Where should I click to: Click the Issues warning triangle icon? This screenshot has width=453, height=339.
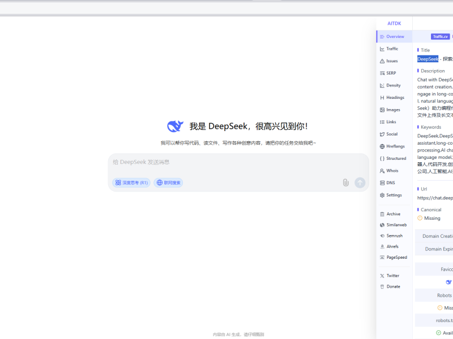point(382,61)
